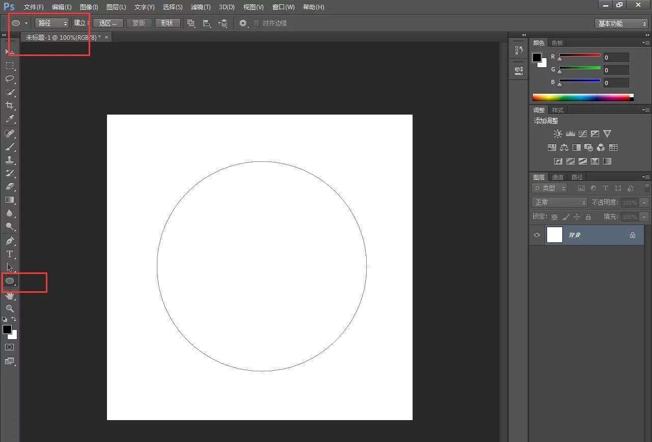This screenshot has height=442, width=652.
Task: Add a Brightness/Contrast adjustment
Action: (558, 133)
